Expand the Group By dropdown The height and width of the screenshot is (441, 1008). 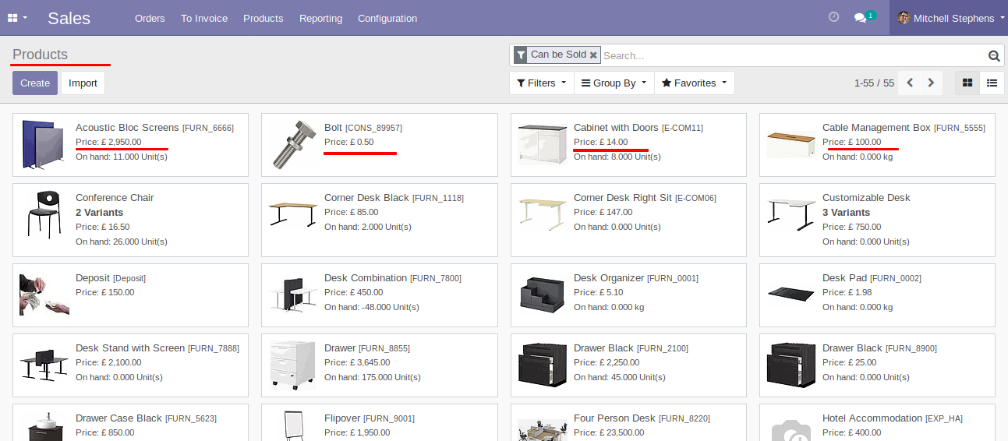[614, 83]
